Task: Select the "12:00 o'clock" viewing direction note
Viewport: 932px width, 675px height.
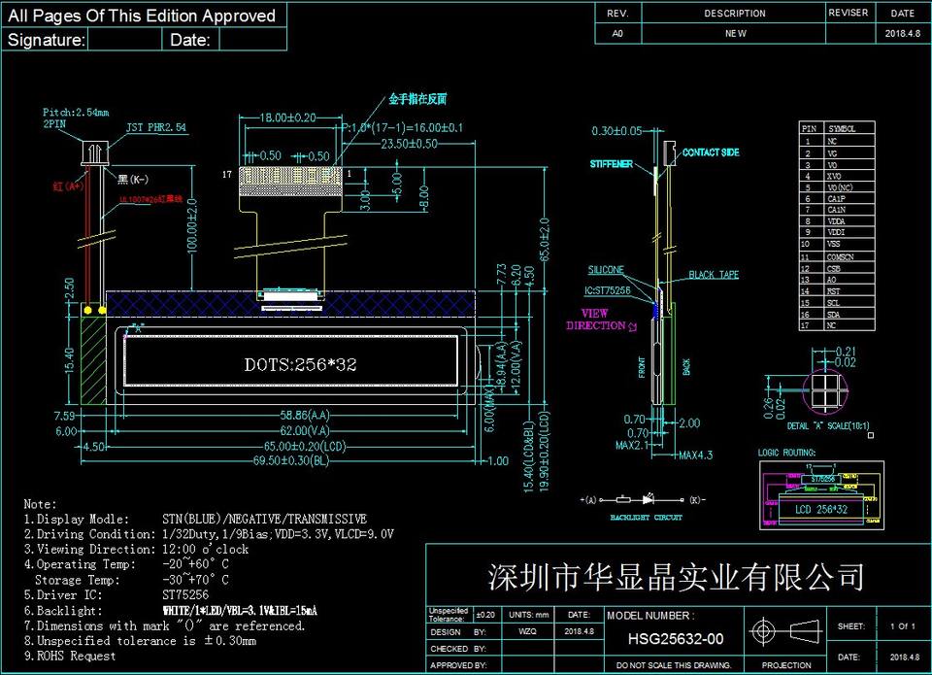Action: pyautogui.click(x=205, y=549)
